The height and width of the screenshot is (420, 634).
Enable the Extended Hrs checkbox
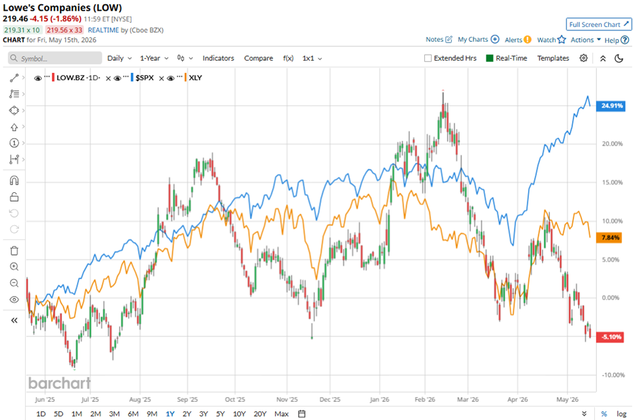[428, 58]
